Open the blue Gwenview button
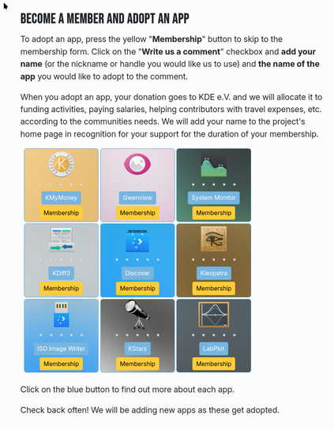 (x=137, y=198)
